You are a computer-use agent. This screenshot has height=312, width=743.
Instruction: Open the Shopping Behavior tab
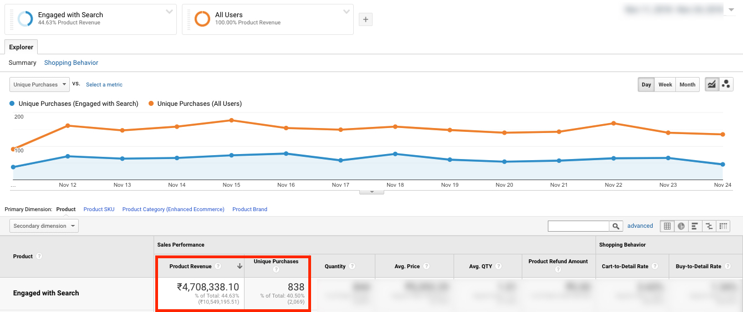pos(71,63)
